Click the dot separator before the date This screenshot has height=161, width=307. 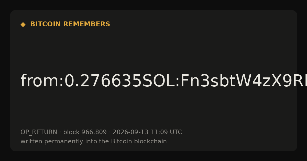pos(109,132)
